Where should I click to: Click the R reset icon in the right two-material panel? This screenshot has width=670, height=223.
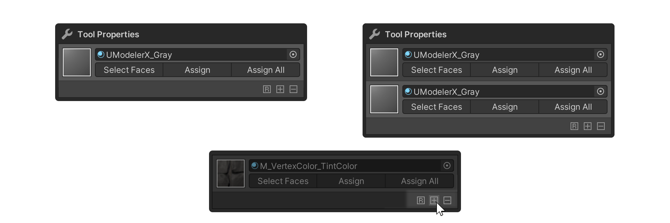[x=574, y=126]
